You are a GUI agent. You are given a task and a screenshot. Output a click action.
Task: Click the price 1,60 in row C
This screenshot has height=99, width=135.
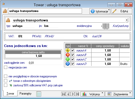(108, 59)
